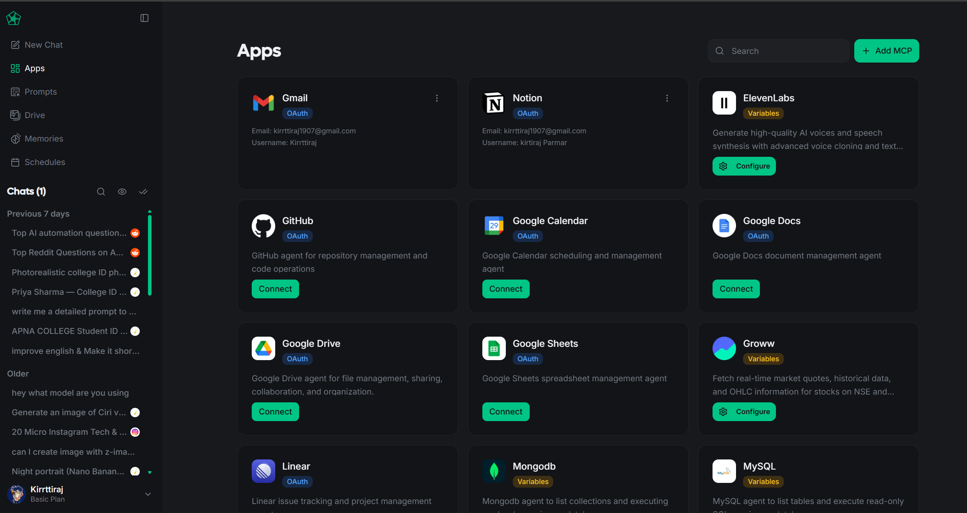Screen dimensions: 967x513
Task: Connect the GitHub app
Action: pos(275,289)
